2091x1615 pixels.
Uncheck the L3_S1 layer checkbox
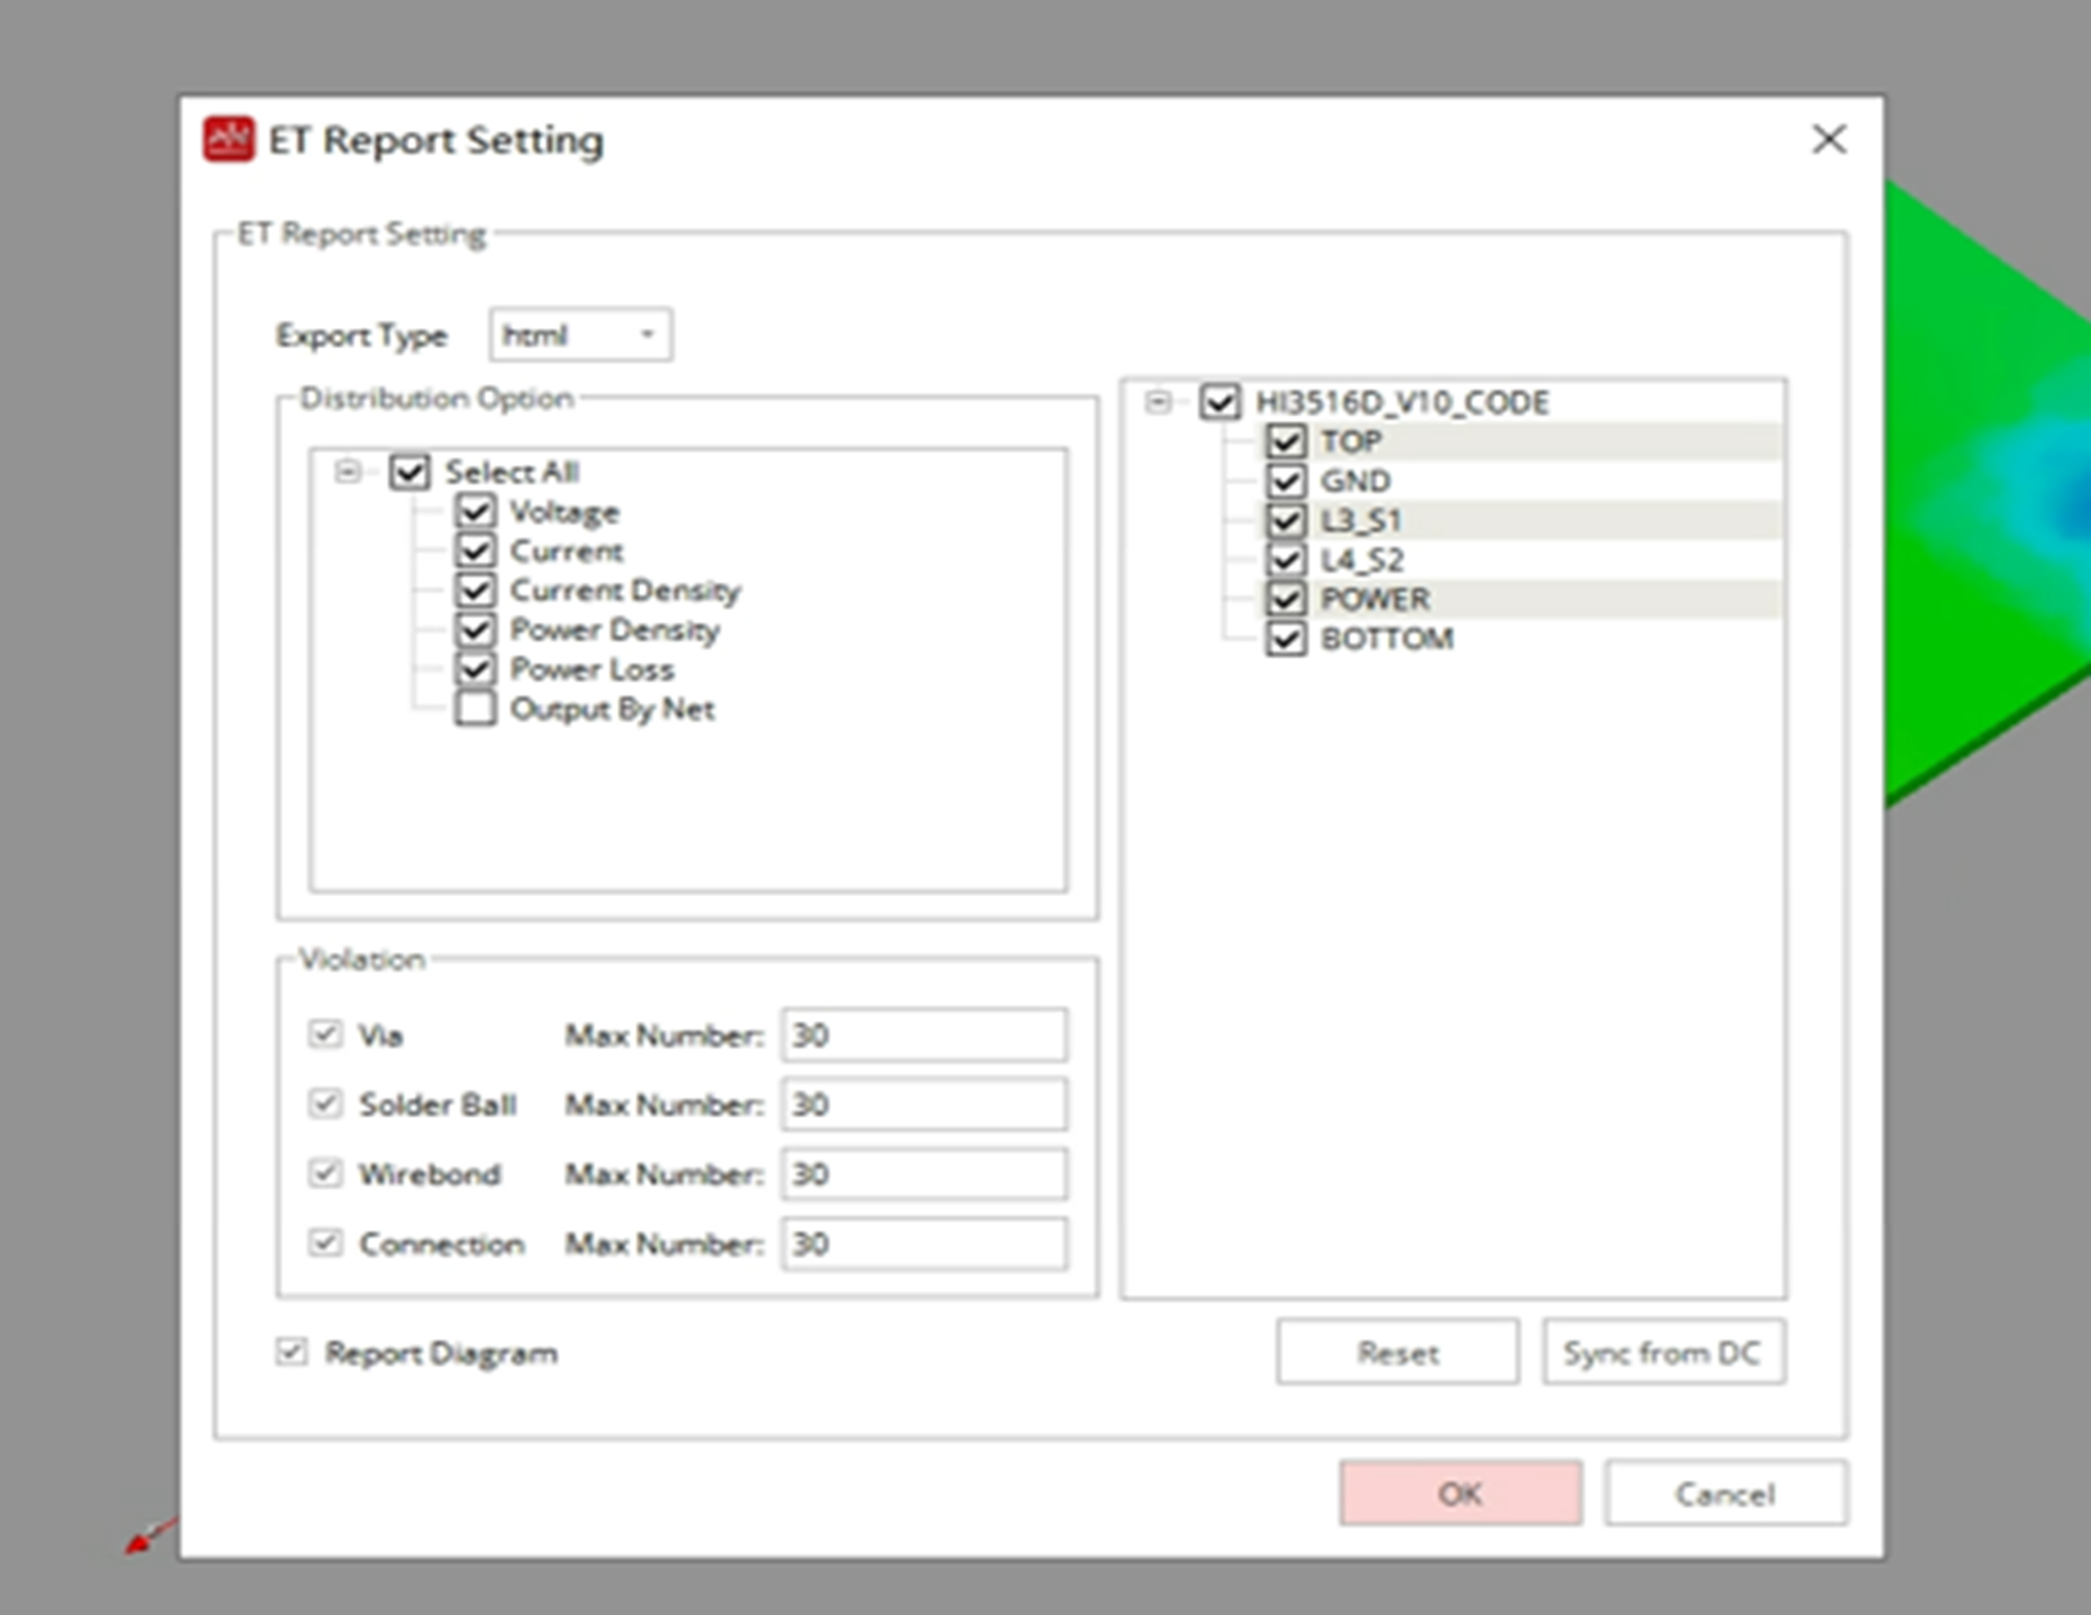click(1286, 520)
